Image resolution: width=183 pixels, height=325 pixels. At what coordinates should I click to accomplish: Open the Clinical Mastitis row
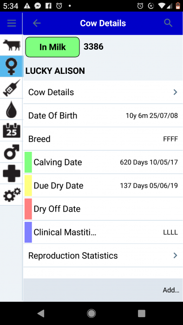click(x=103, y=232)
